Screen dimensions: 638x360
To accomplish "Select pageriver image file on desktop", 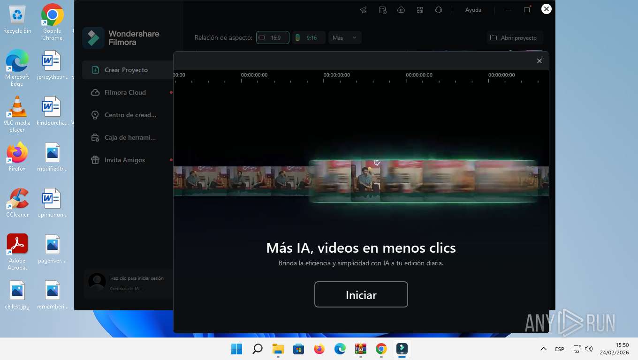I will pyautogui.click(x=52, y=249).
